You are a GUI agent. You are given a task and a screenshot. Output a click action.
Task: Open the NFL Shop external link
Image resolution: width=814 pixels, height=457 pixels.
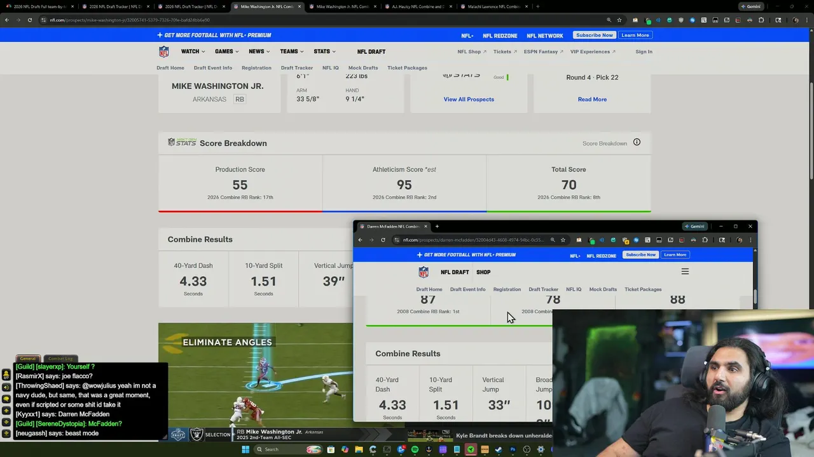[x=472, y=51]
